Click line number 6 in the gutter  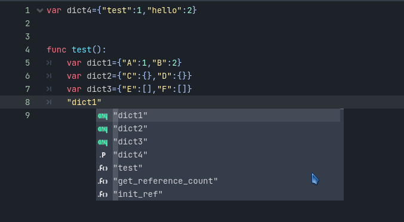27,76
